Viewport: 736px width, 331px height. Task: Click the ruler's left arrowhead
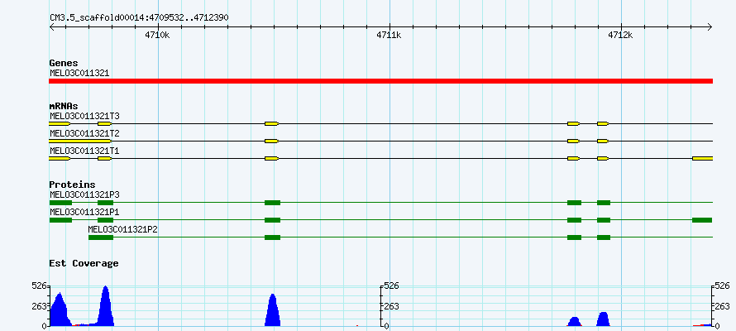click(51, 27)
